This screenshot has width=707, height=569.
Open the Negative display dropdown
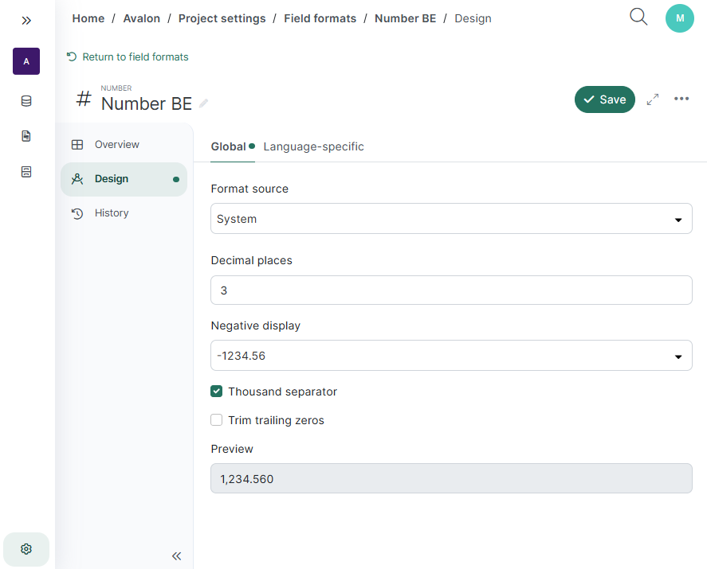[x=451, y=356]
